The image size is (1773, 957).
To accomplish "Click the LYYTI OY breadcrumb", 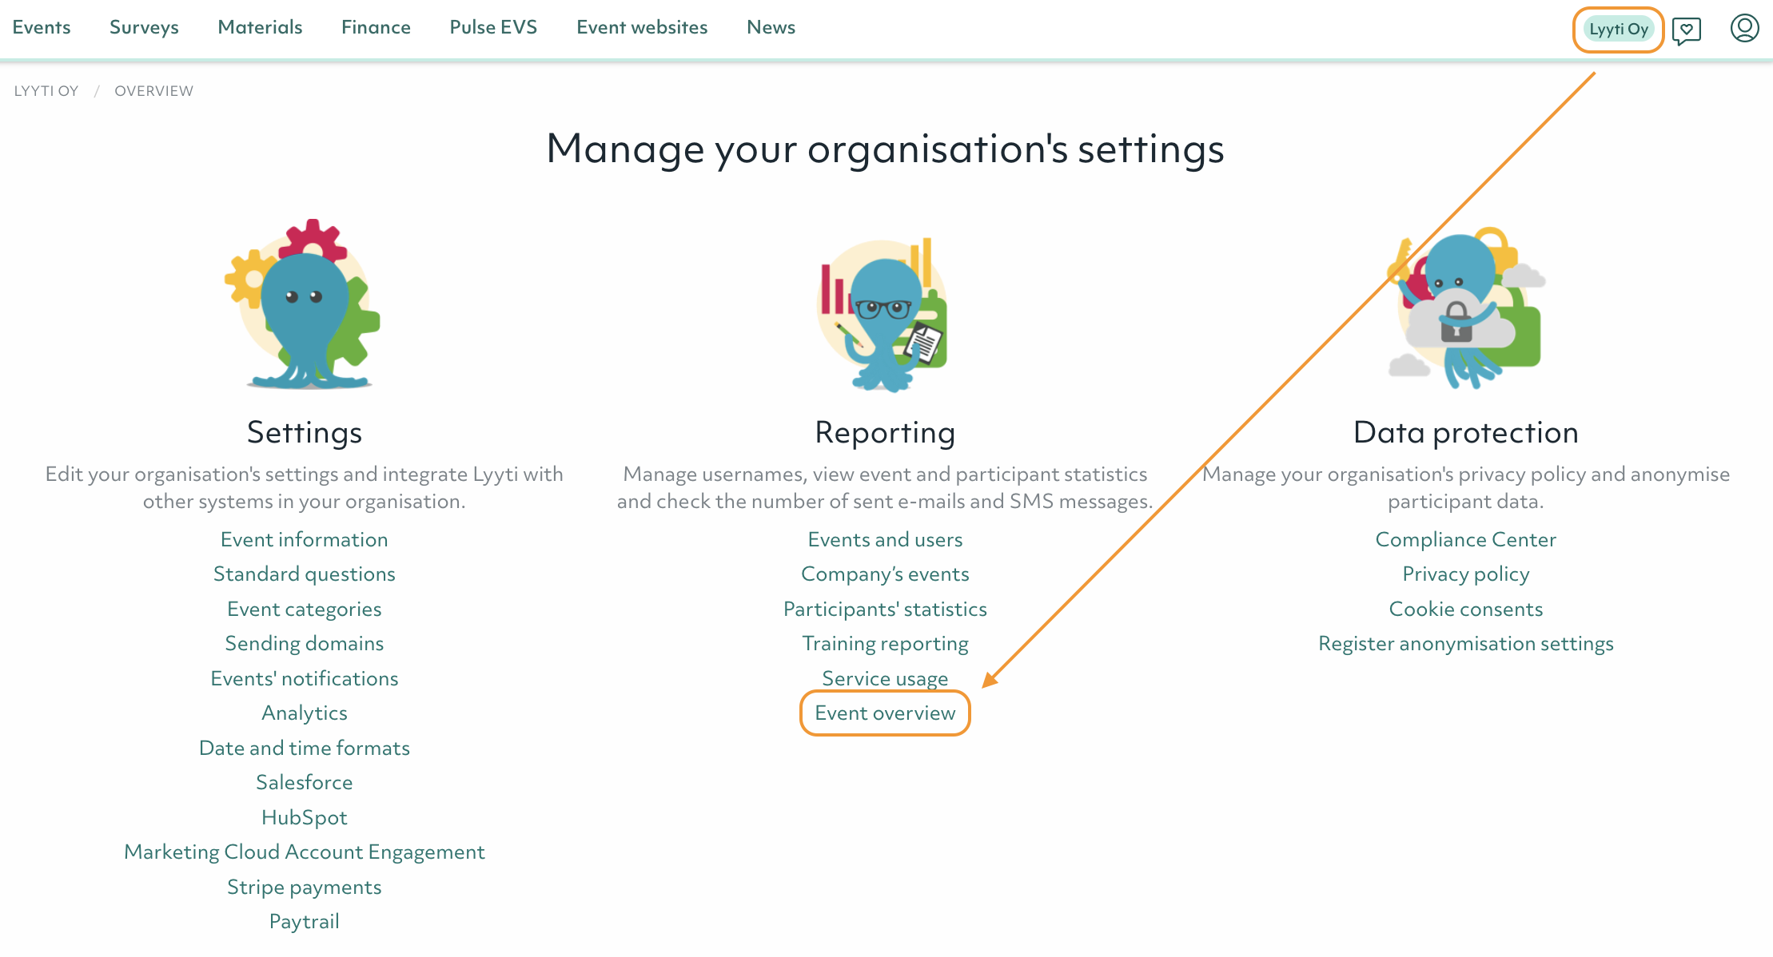I will [x=46, y=91].
